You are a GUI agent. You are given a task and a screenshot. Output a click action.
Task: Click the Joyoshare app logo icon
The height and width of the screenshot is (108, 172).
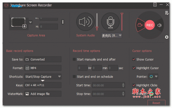click(6, 5)
